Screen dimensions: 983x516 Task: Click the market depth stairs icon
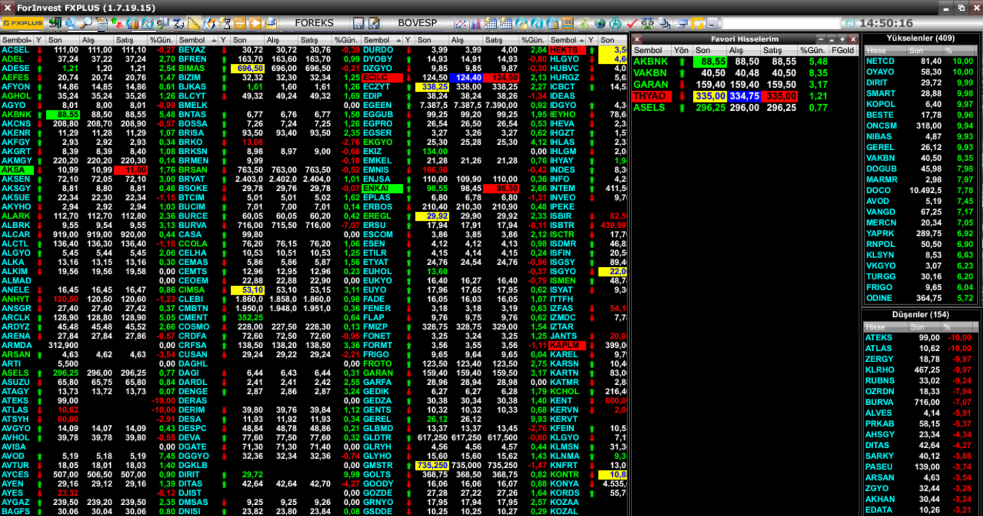pos(193,23)
